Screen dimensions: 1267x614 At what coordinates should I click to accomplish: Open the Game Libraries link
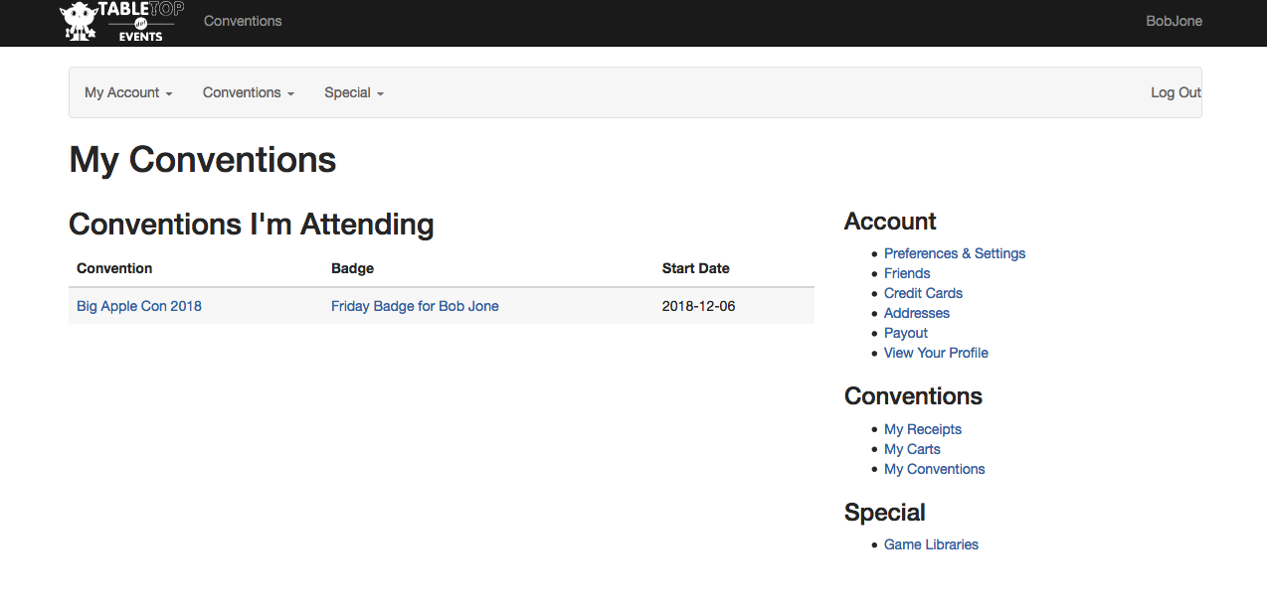point(931,544)
